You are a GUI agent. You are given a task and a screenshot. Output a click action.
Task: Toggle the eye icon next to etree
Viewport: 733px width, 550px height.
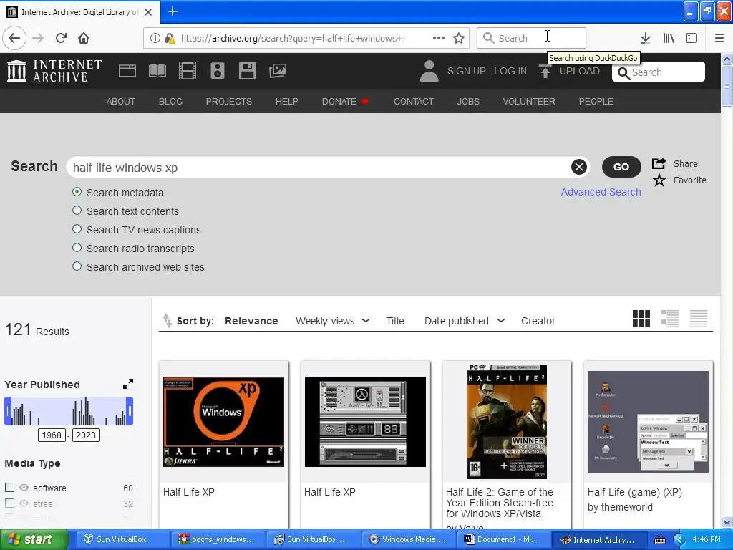24,503
